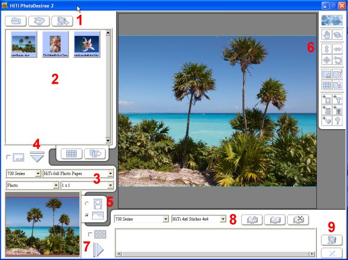348x260 pixels.
Task: Click the add frame tool
Action: 327,100
